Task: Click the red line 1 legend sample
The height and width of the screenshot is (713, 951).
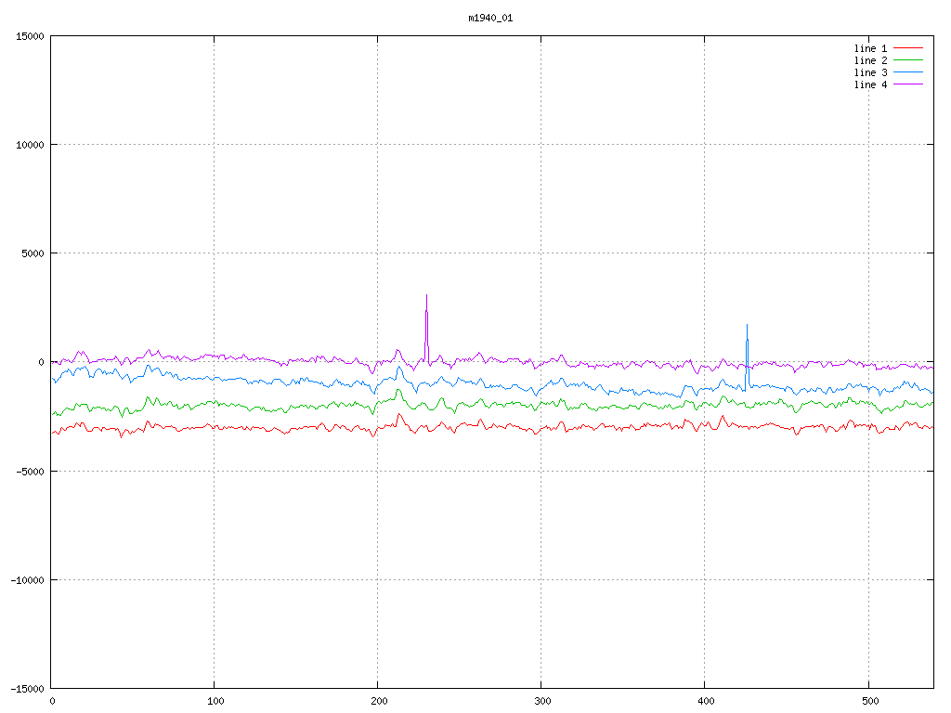Action: (908, 48)
